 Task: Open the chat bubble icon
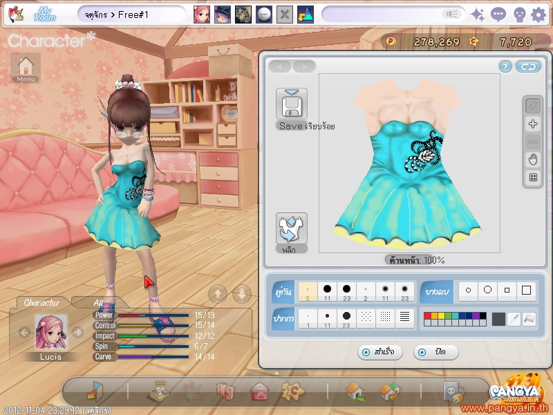498,15
